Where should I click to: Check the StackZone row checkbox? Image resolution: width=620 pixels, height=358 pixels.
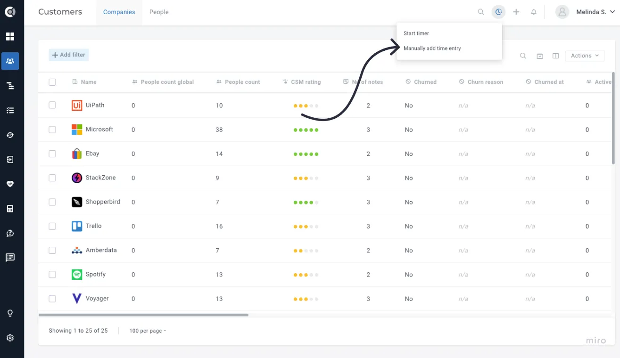pos(52,178)
